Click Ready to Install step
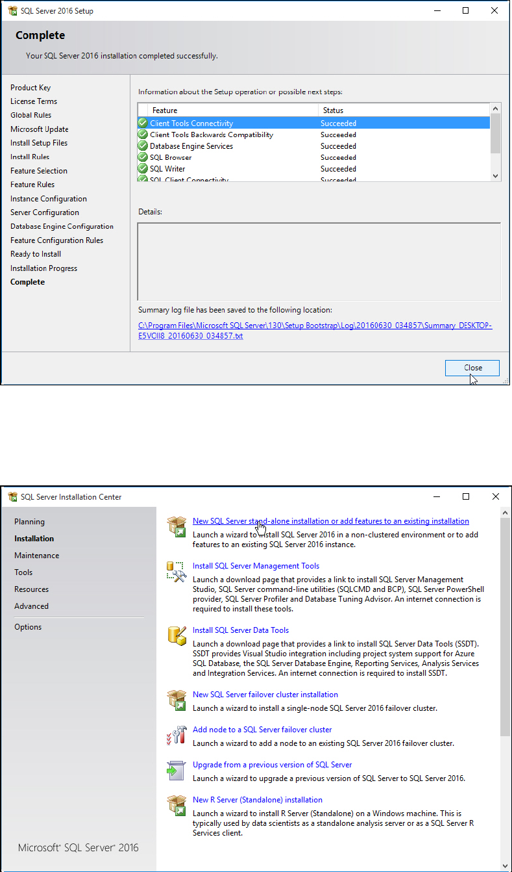The height and width of the screenshot is (872, 512). pyautogui.click(x=36, y=254)
